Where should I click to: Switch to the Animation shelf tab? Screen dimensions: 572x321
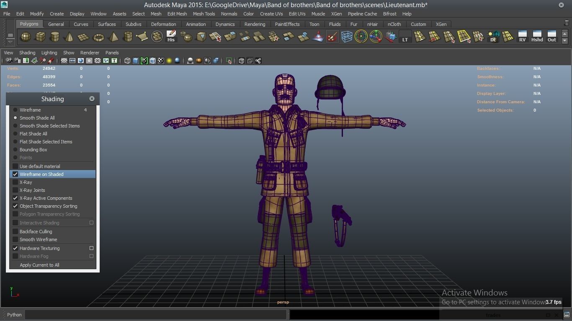pos(196,24)
